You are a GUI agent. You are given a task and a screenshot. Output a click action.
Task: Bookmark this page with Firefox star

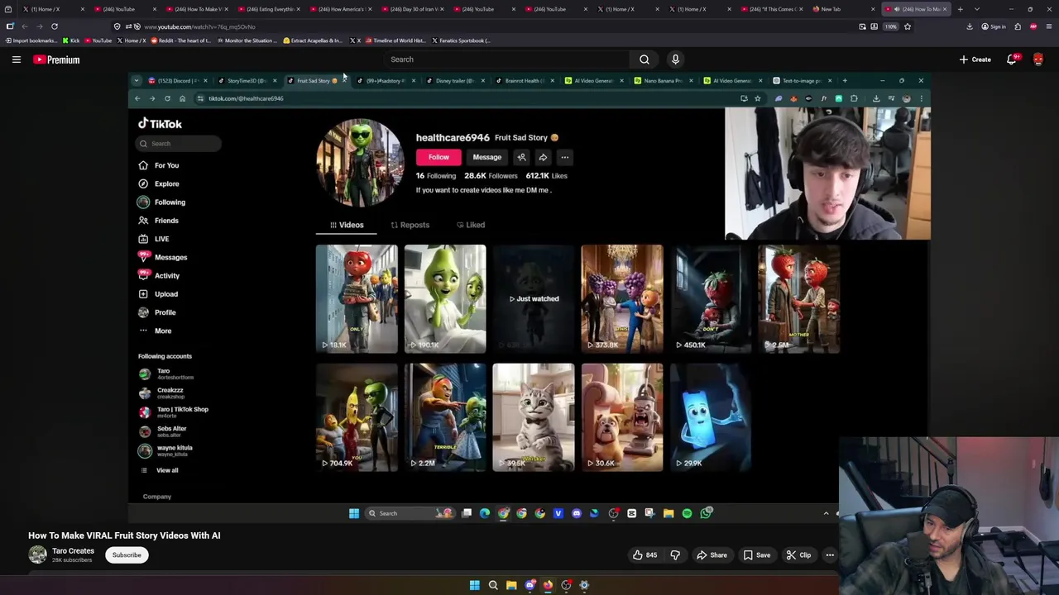coord(908,26)
